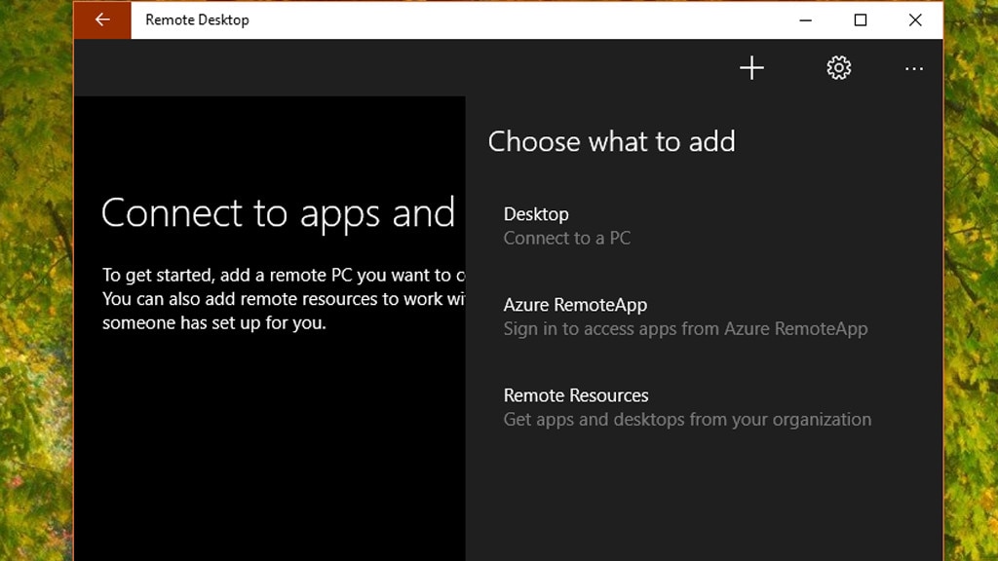Viewport: 998px width, 561px height.
Task: Close the Remote Desktop window
Action: 915,20
